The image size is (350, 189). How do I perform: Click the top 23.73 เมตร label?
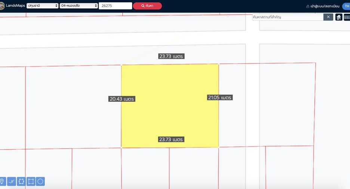[171, 56]
